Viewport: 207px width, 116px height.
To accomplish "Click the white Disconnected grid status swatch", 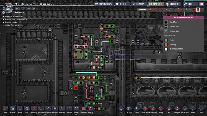I will 166,49.
